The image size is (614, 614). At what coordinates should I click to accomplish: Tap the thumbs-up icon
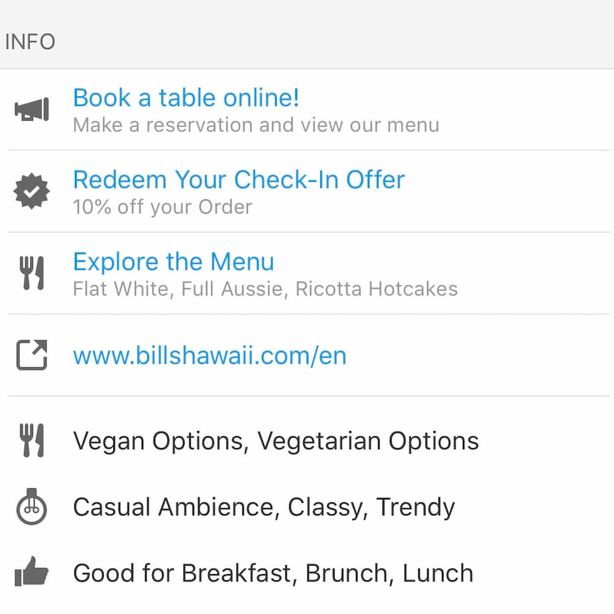coord(32,571)
